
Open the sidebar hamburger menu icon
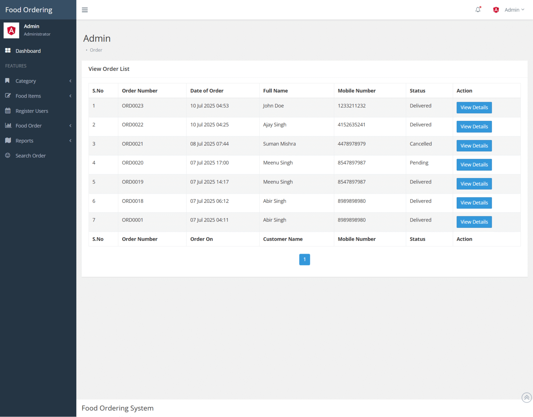point(85,10)
